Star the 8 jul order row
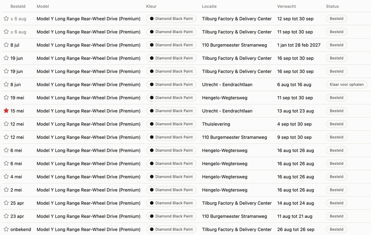This screenshot has width=371, height=235. [6, 45]
